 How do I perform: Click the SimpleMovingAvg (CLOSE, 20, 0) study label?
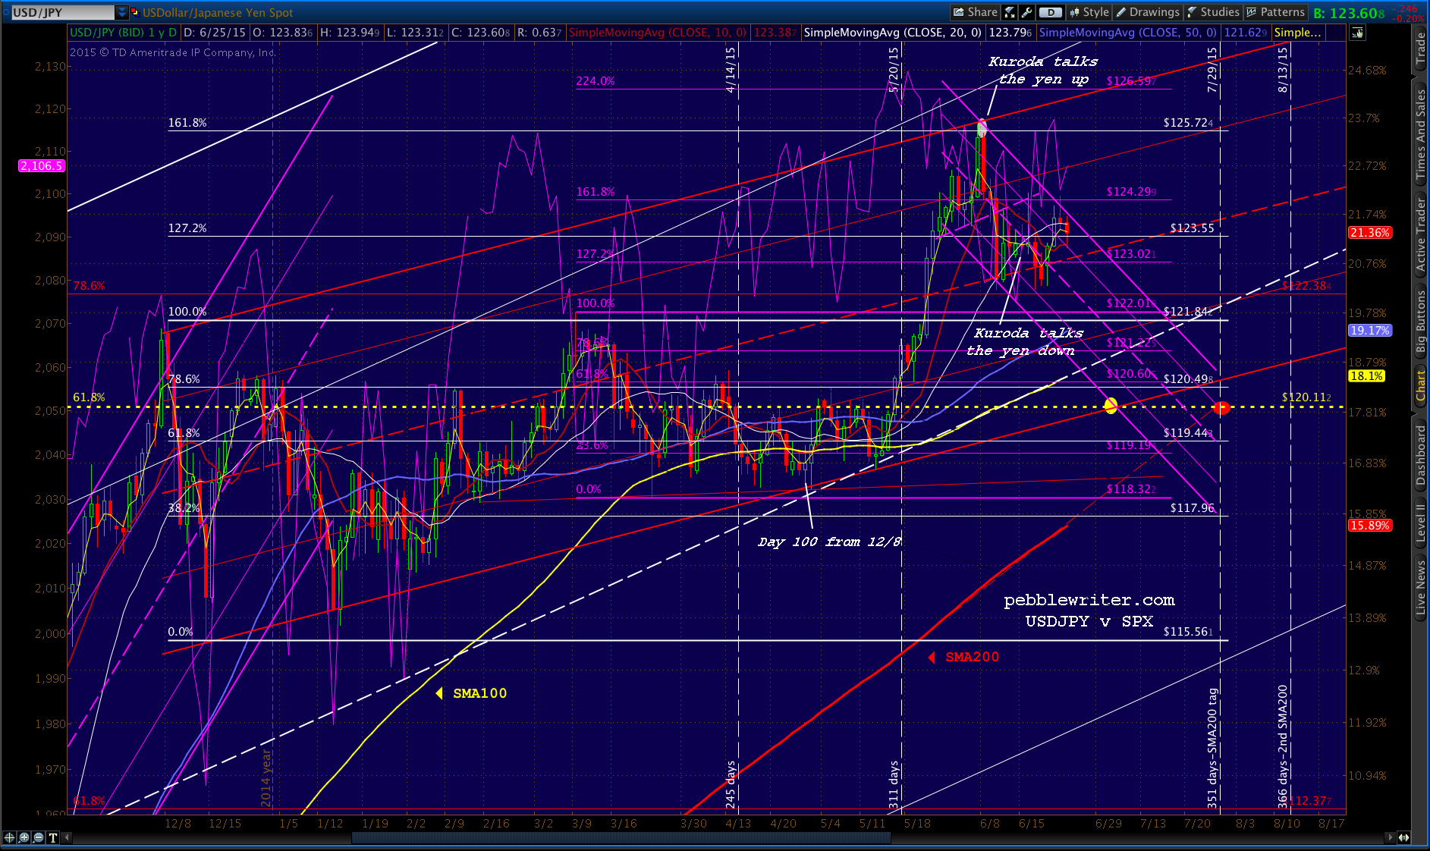pyautogui.click(x=892, y=33)
